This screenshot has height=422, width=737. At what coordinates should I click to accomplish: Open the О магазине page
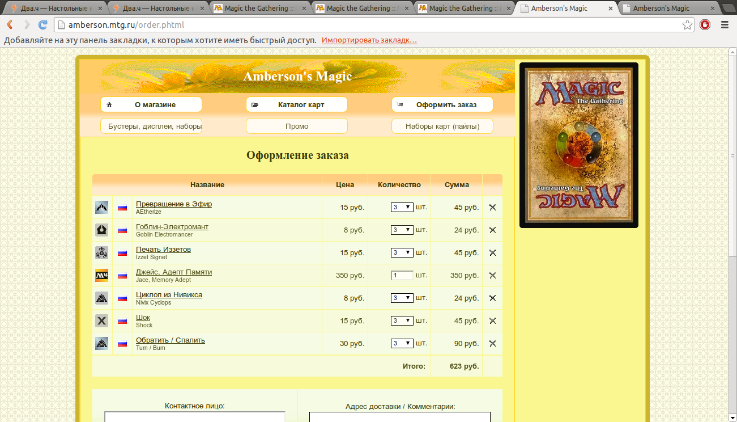(x=151, y=104)
